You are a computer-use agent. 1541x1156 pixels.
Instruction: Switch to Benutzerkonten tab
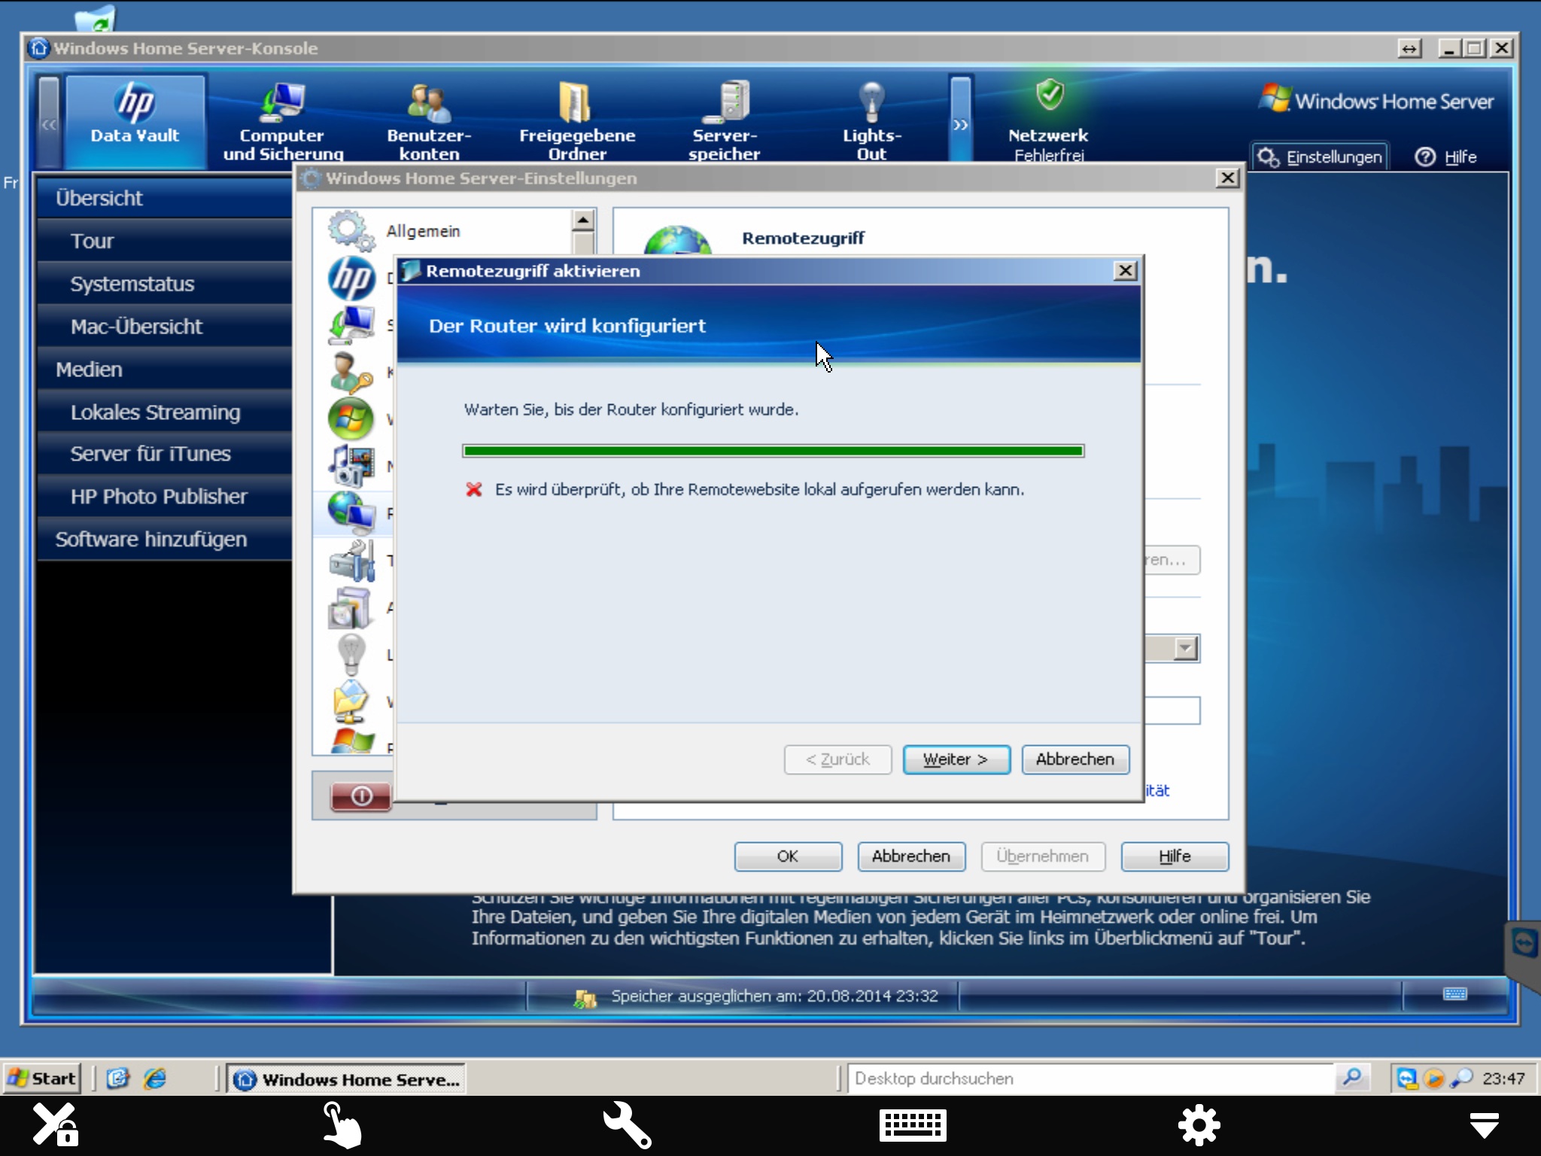pyautogui.click(x=429, y=120)
